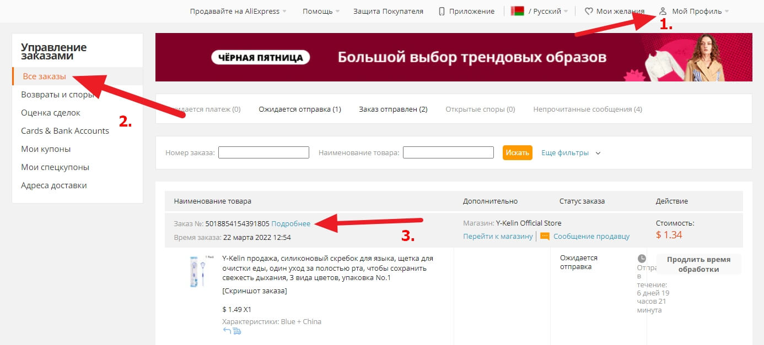764x345 pixels.
Task: Click the profile person icon in header
Action: (x=663, y=11)
